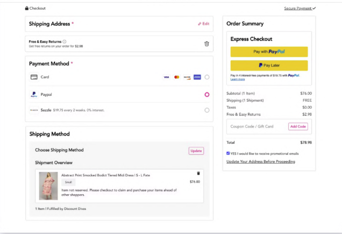Click Update for shipping method

coord(196,151)
